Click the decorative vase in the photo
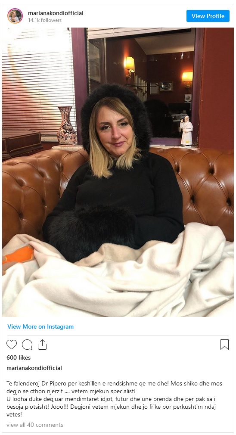The height and width of the screenshot is (435, 236). [67, 126]
